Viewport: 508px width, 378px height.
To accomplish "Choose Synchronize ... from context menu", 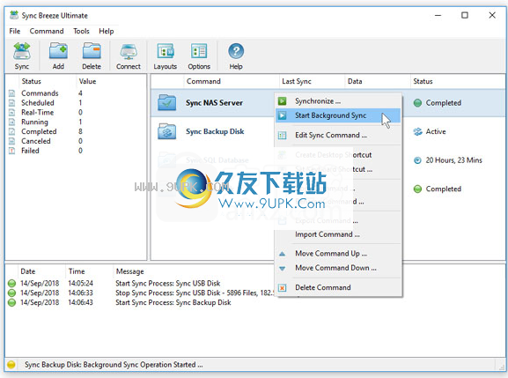I will 338,101.
